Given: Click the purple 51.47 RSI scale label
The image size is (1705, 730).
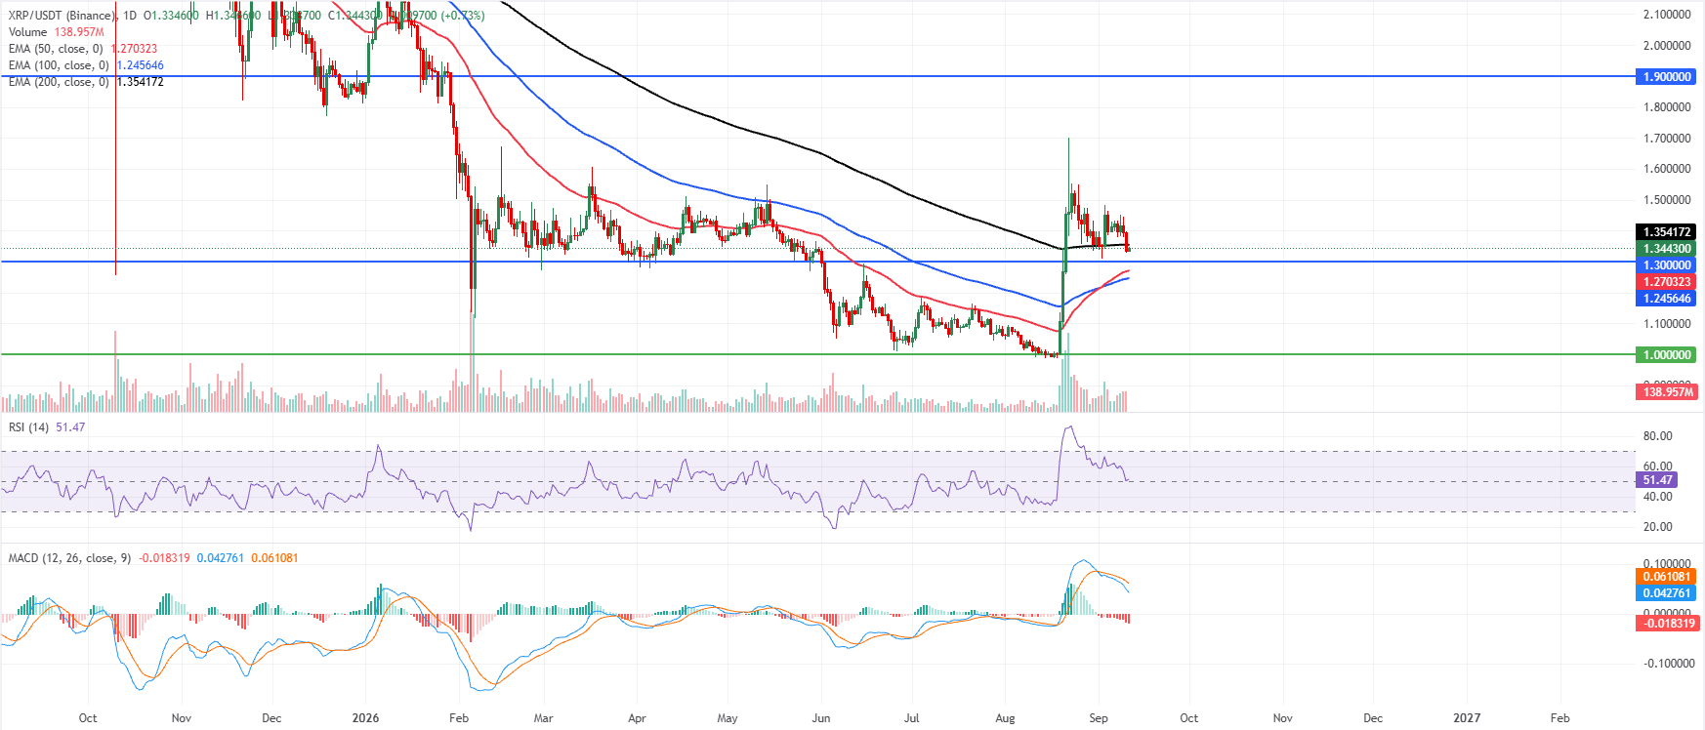Looking at the screenshot, I should point(1656,480).
